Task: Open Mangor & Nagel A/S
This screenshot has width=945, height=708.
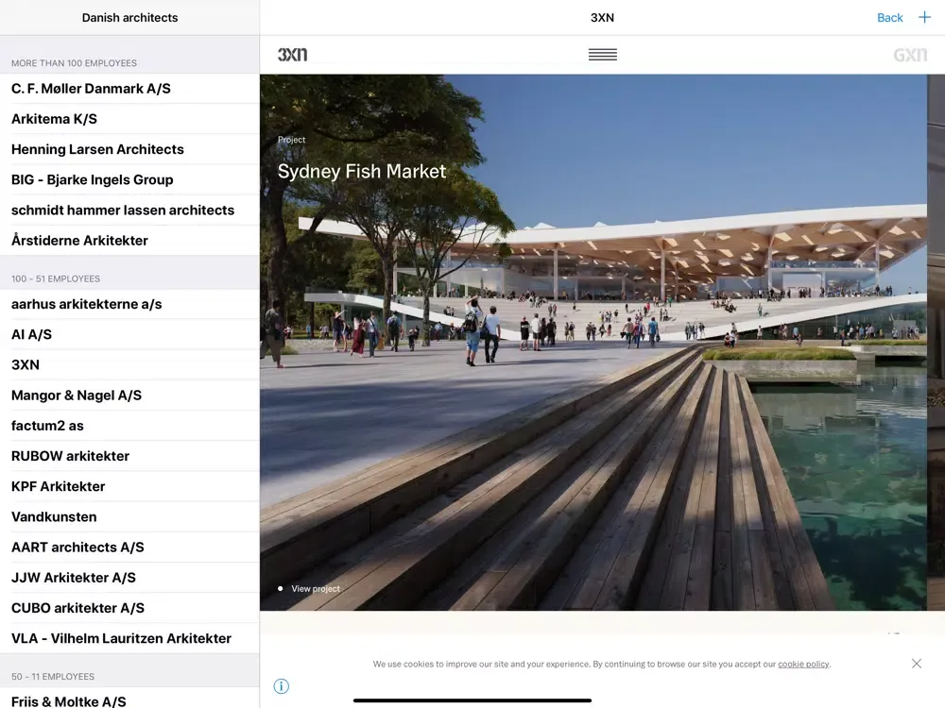Action: pyautogui.click(x=129, y=396)
